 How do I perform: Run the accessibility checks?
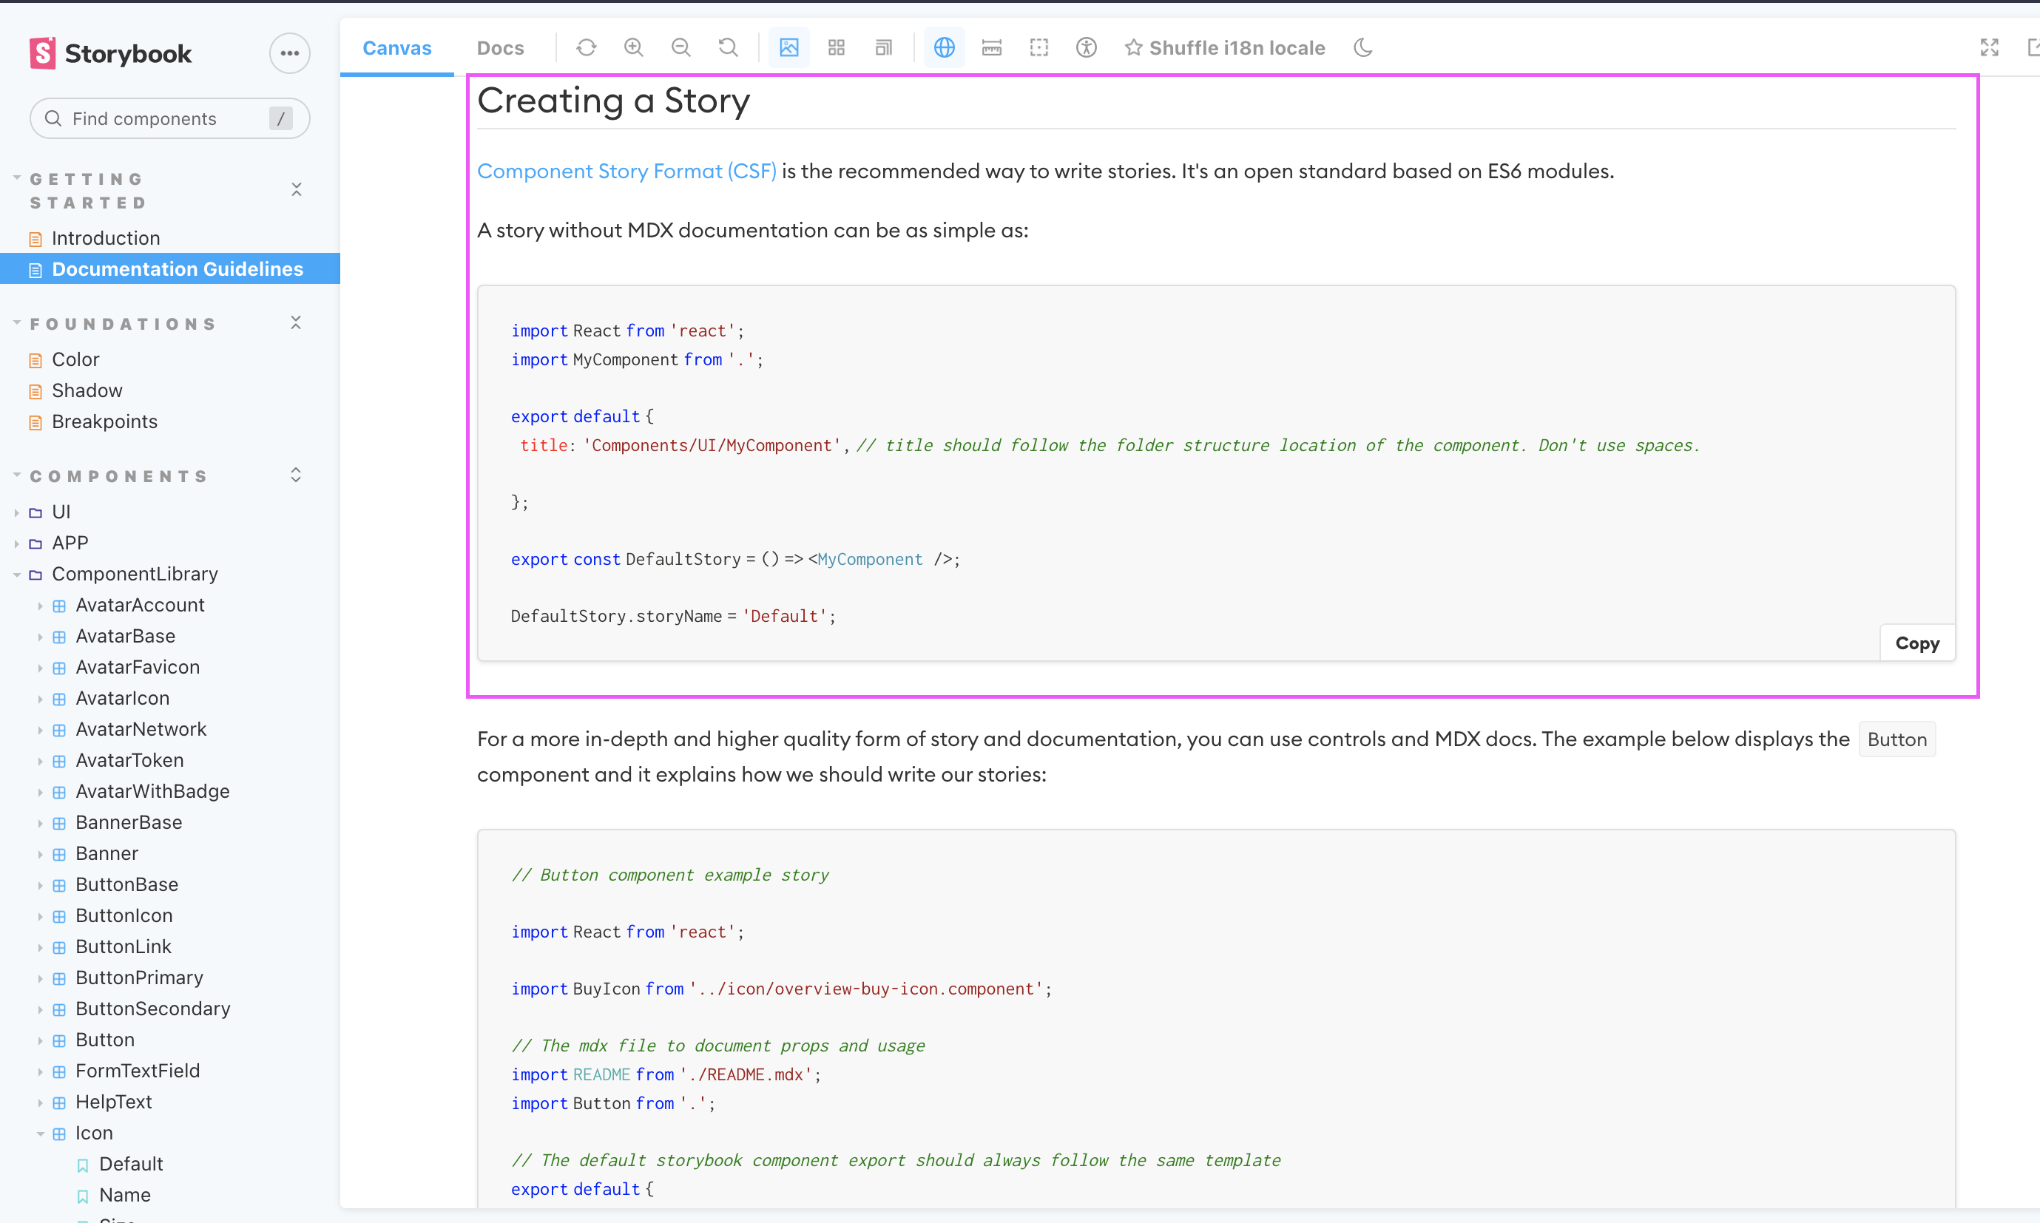[1087, 47]
